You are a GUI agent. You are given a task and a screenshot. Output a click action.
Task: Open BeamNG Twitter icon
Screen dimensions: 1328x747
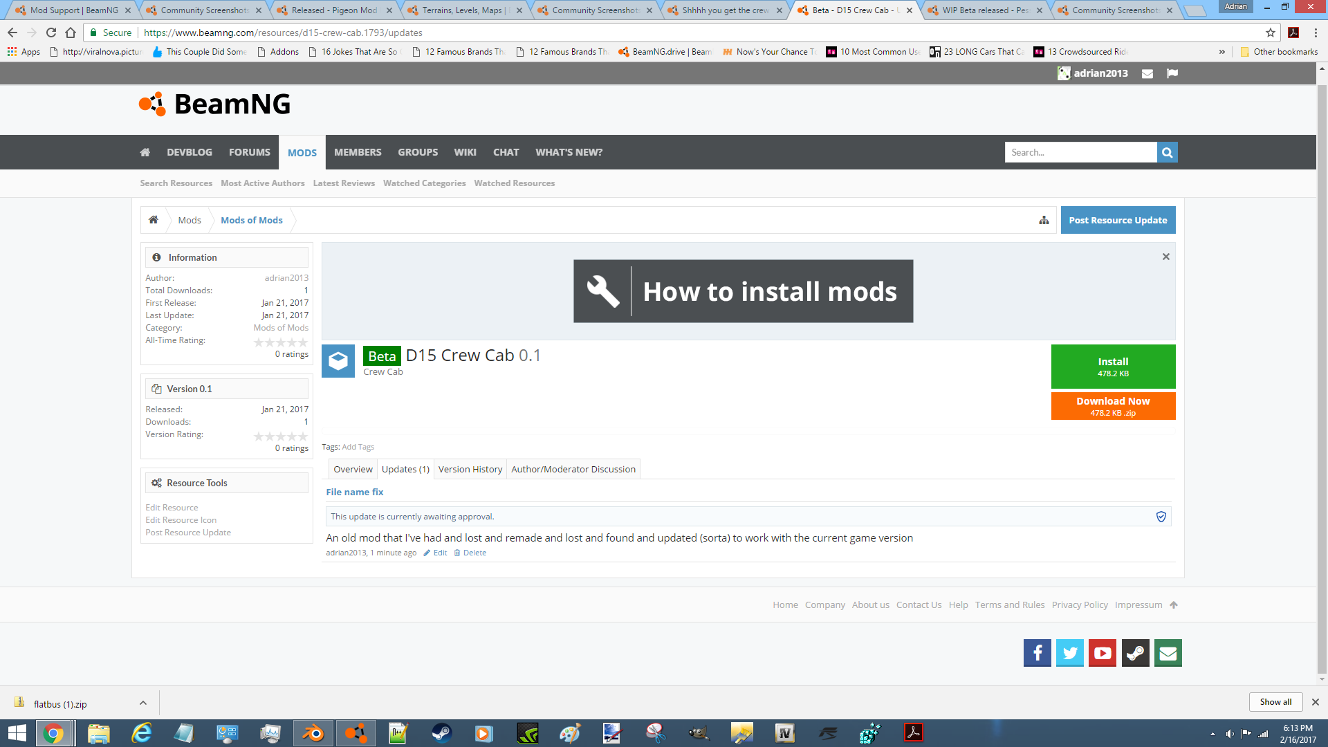(1070, 653)
